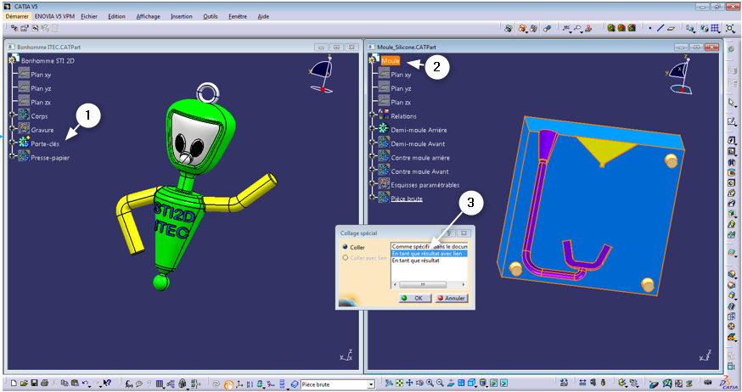This screenshot has width=742, height=392.
Task: Select the Contre moule Avant tree item
Action: click(x=419, y=171)
